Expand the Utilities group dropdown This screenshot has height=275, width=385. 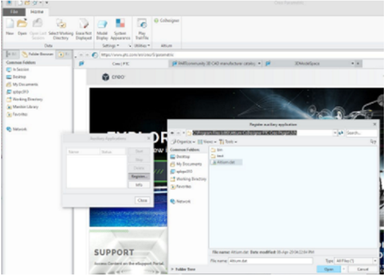pyautogui.click(x=142, y=45)
